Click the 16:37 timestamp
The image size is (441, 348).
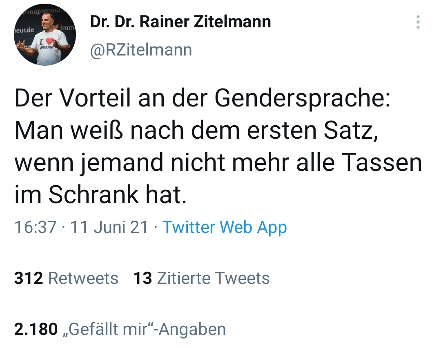click(35, 227)
